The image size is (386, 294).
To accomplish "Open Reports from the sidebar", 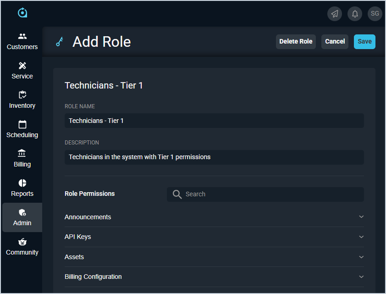I will 22,188.
